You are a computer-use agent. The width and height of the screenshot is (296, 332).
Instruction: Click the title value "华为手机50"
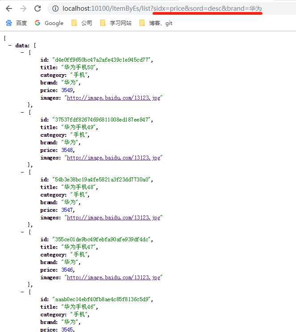pyautogui.click(x=79, y=67)
